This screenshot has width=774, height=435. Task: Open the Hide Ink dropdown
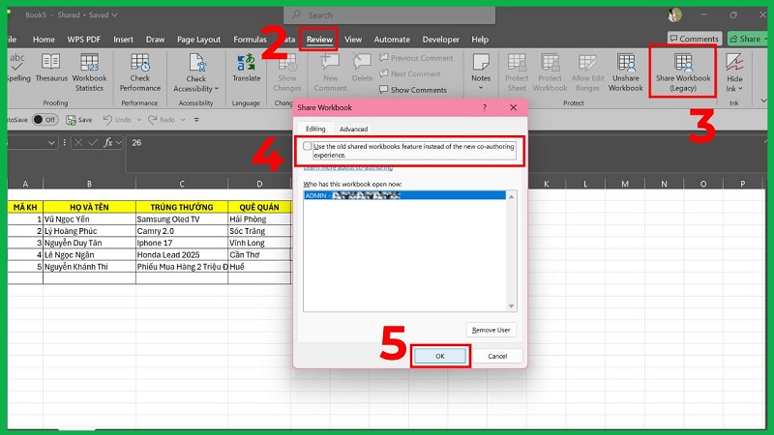(735, 89)
